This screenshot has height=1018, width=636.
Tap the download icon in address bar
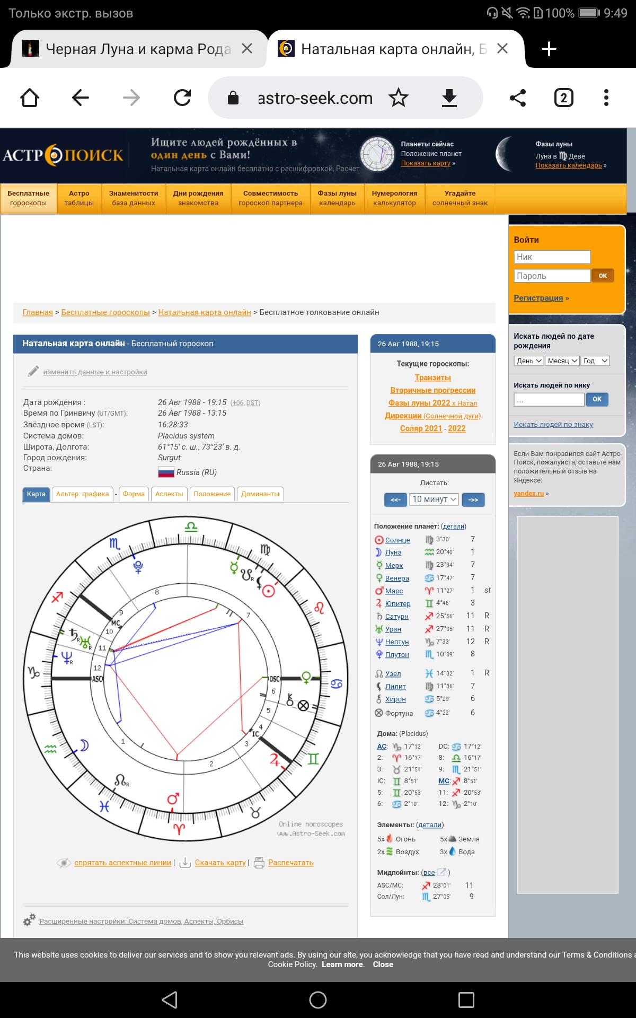point(449,98)
